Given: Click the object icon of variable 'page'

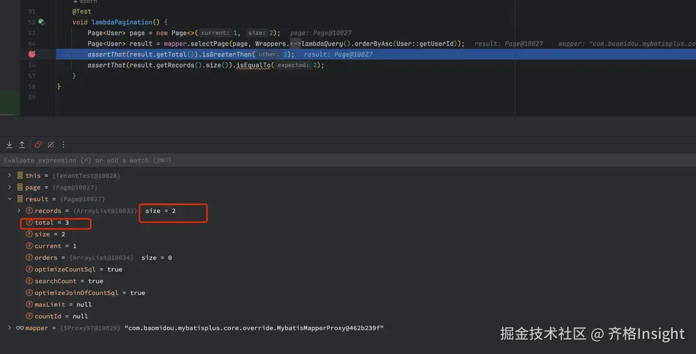Looking at the screenshot, I should (20, 187).
